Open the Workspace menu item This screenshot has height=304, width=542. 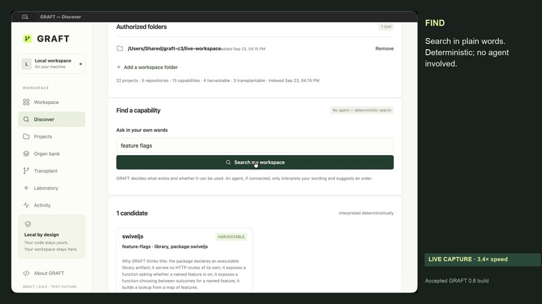tap(52, 102)
